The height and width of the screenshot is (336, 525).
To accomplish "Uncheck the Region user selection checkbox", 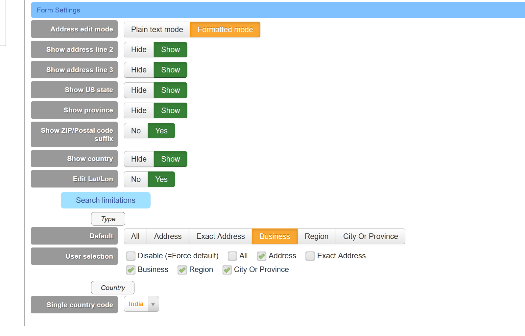I will pyautogui.click(x=182, y=270).
